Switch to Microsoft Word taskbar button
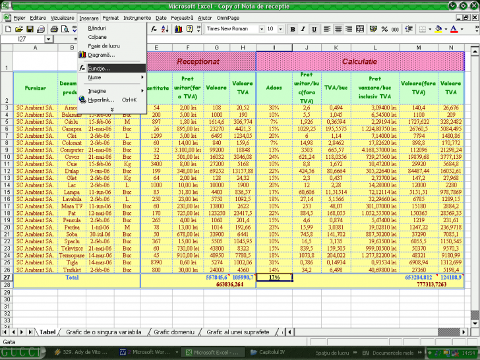This screenshot has width=480, height=360. coord(148,352)
